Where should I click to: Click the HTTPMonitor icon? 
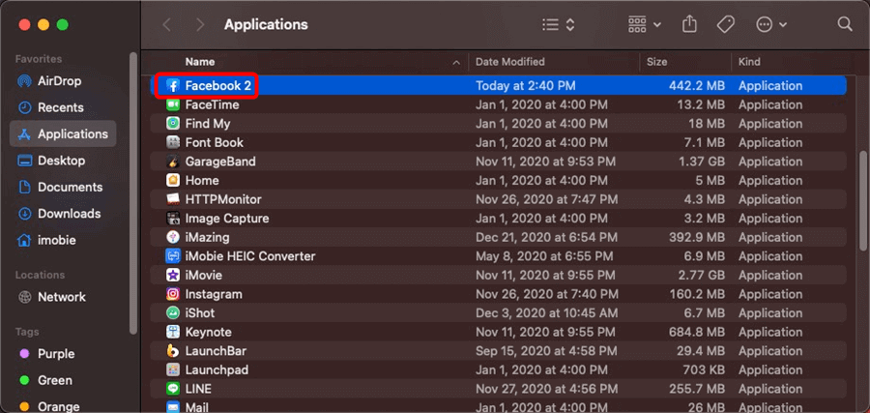(x=173, y=199)
